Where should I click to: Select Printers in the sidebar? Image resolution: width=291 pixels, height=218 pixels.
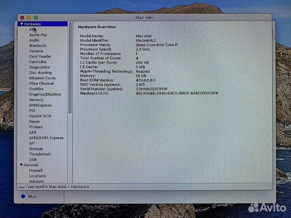(x=36, y=127)
